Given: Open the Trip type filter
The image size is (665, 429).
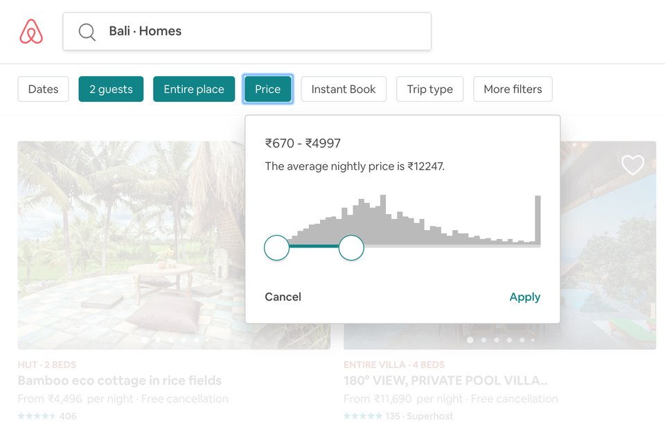Looking at the screenshot, I should point(429,89).
